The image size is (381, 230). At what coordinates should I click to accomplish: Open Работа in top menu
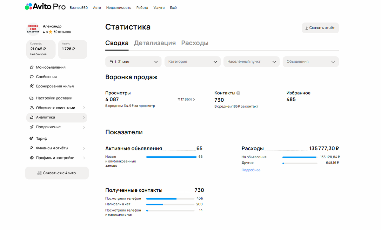pyautogui.click(x=142, y=8)
